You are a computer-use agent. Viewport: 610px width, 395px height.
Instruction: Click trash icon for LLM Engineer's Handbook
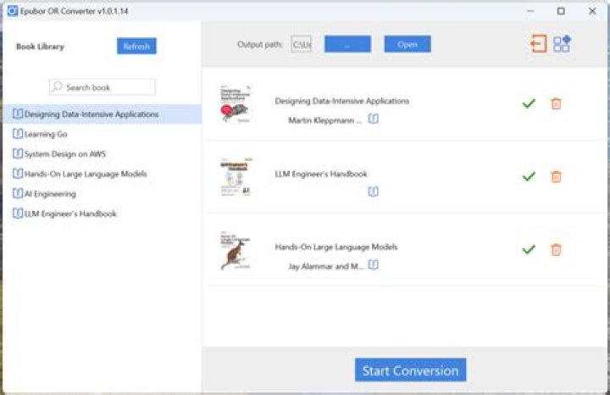[x=556, y=176]
